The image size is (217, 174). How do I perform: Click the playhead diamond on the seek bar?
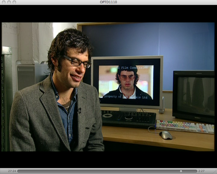click(181, 171)
